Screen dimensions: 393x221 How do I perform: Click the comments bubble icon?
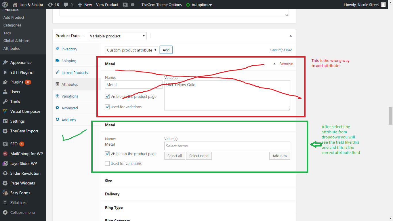point(66,5)
